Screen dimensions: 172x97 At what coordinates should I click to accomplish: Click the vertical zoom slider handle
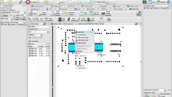click(x=53, y=87)
